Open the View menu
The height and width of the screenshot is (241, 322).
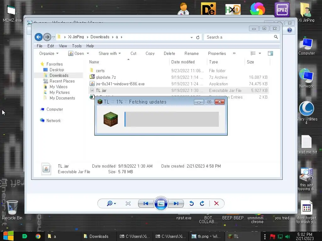click(x=63, y=46)
